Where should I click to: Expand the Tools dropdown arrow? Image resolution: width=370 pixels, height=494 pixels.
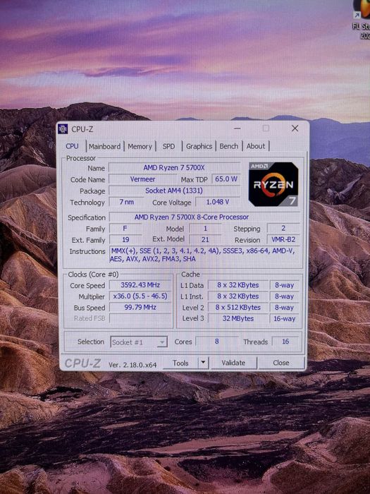click(203, 363)
